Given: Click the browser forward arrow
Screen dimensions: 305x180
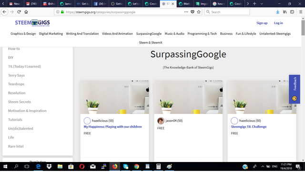Looking at the screenshot, I should pos(12,12).
